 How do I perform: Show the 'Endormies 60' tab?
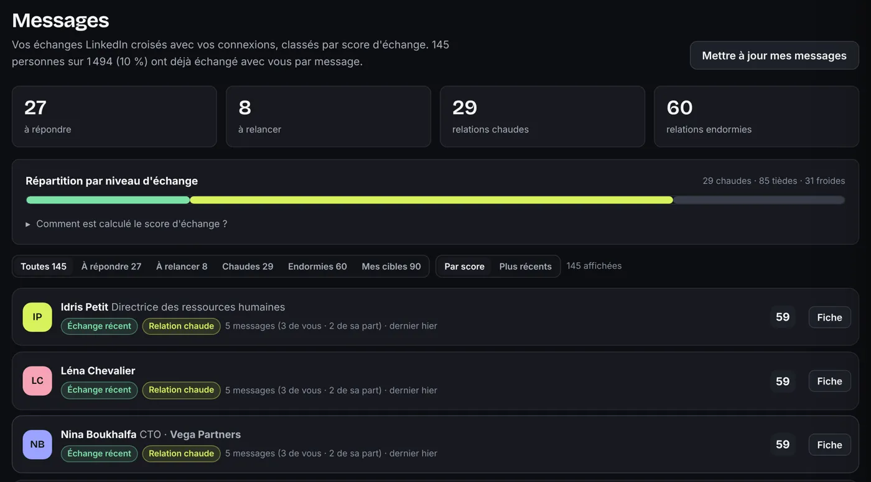317,266
